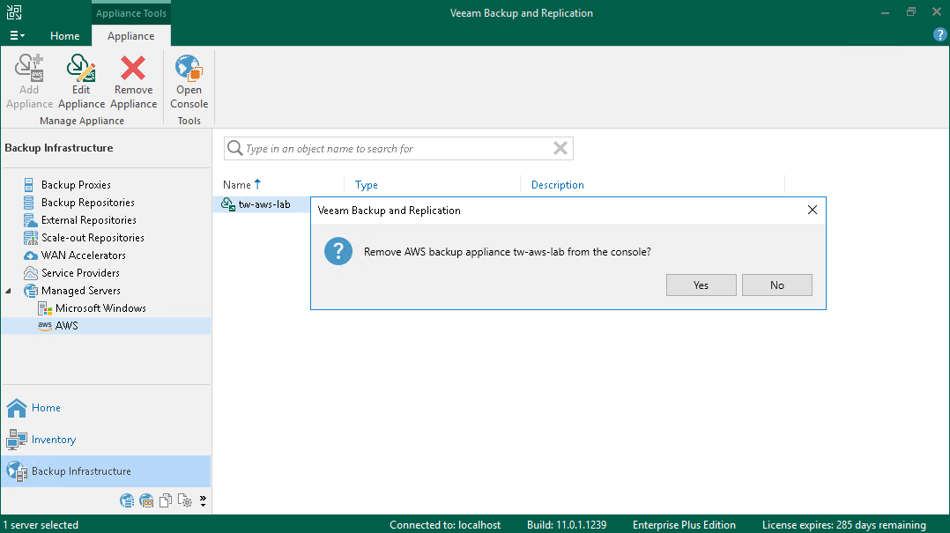Select the tw-aws-lab appliance row

(x=263, y=204)
